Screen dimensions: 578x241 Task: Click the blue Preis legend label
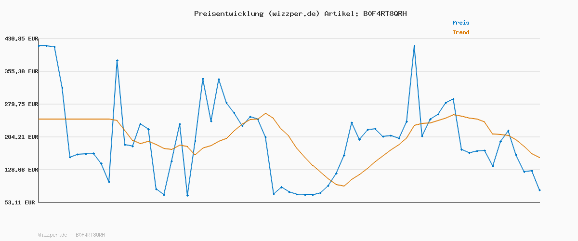[x=460, y=23]
